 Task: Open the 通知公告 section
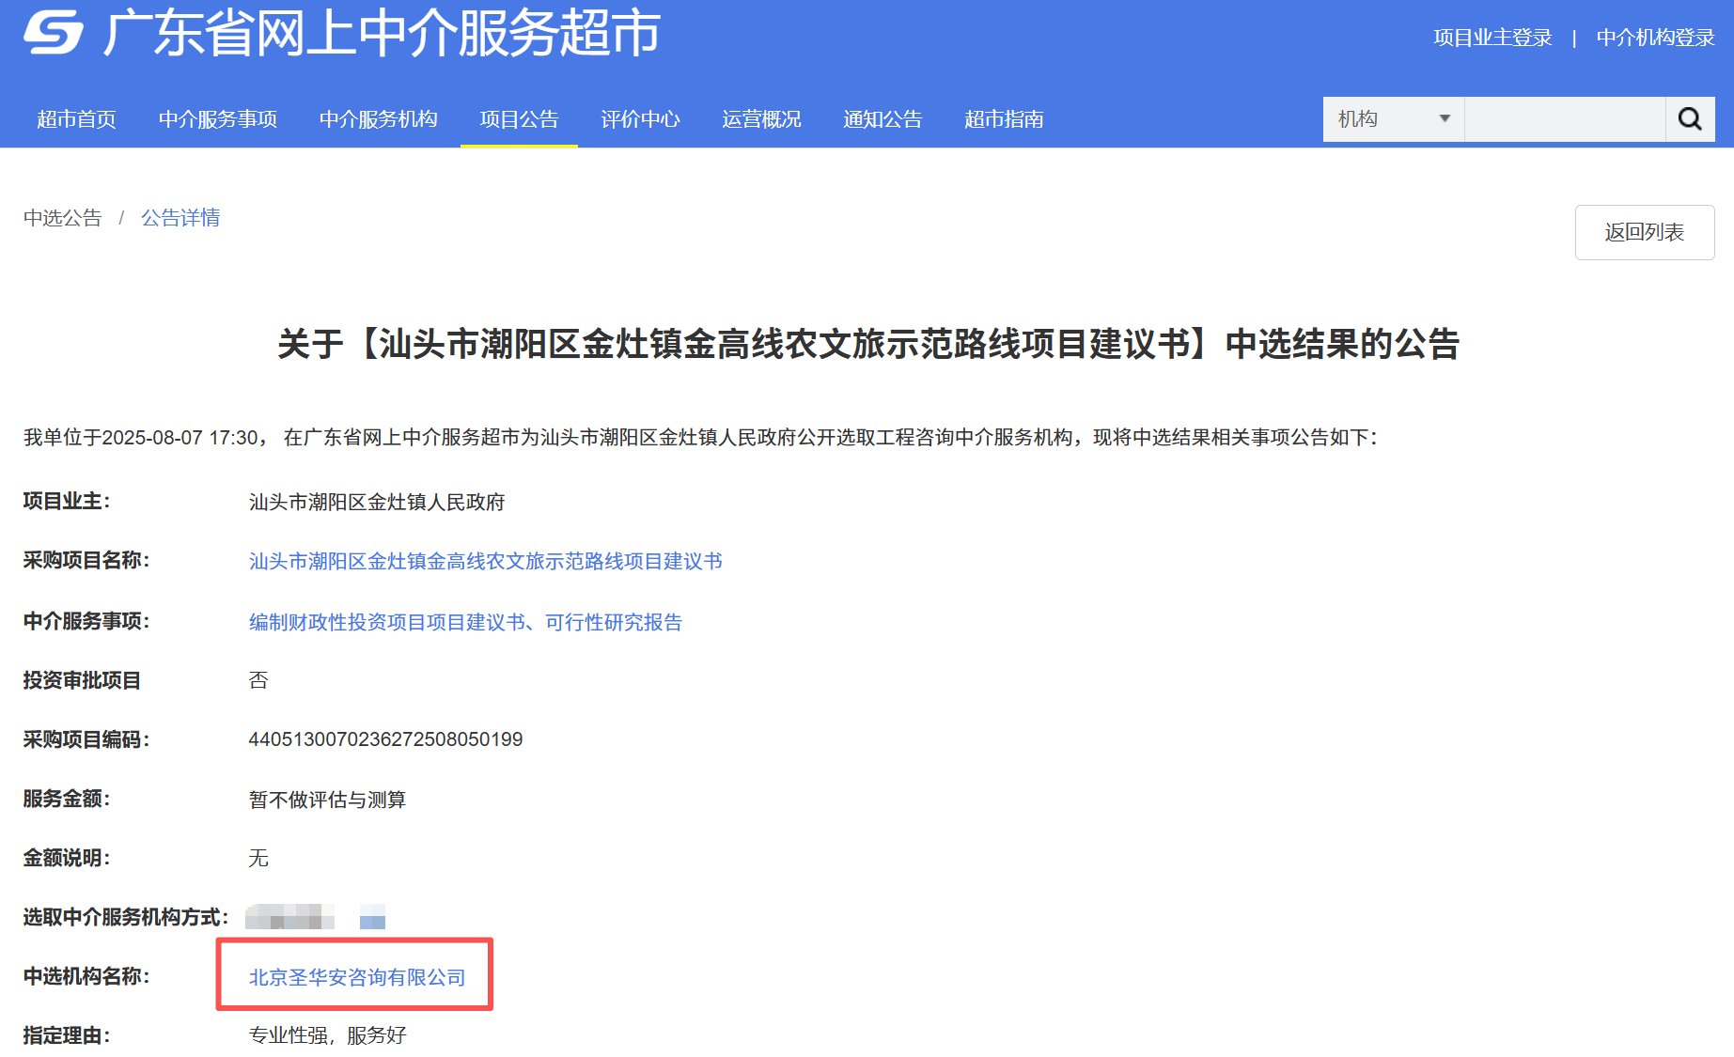point(882,119)
